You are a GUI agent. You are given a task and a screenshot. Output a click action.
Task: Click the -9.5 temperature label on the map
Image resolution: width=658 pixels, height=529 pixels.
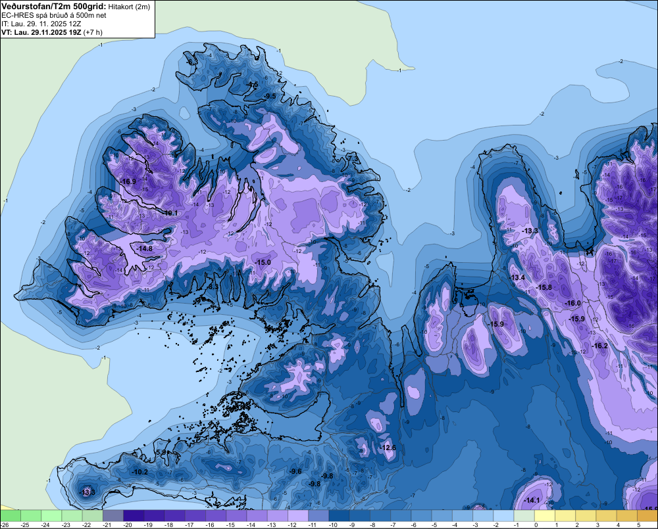269,97
